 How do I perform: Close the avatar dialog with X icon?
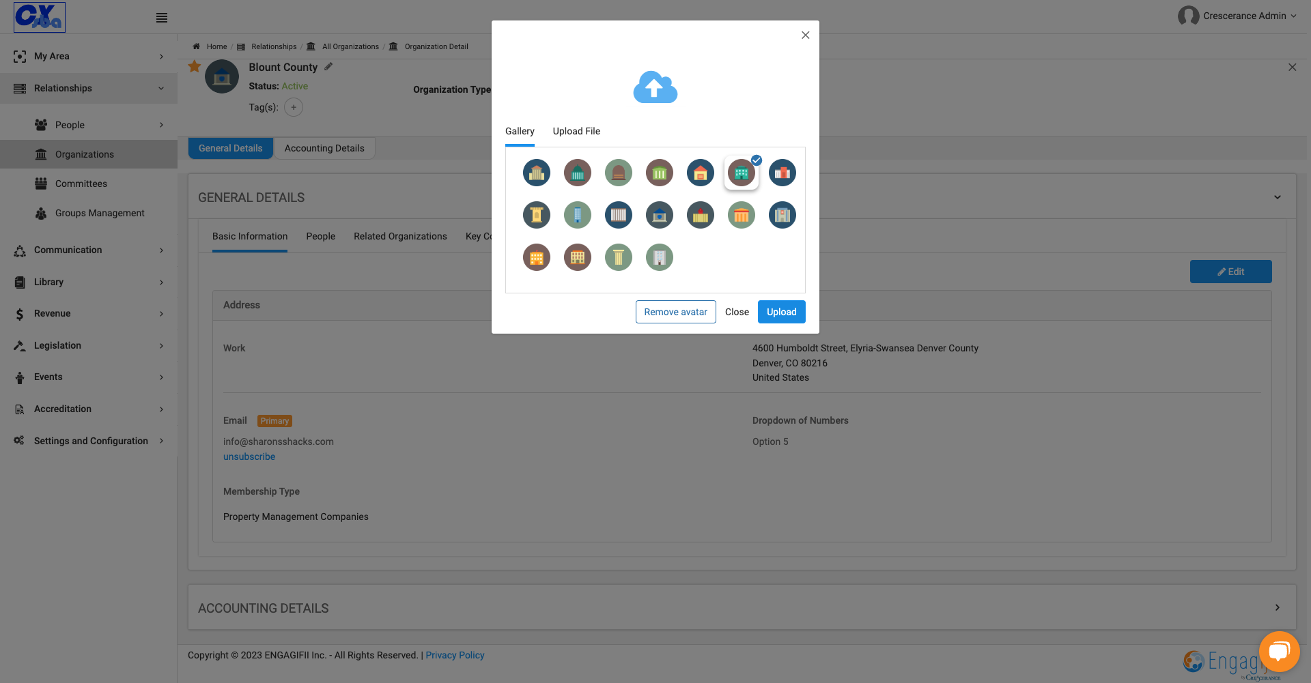coord(806,35)
